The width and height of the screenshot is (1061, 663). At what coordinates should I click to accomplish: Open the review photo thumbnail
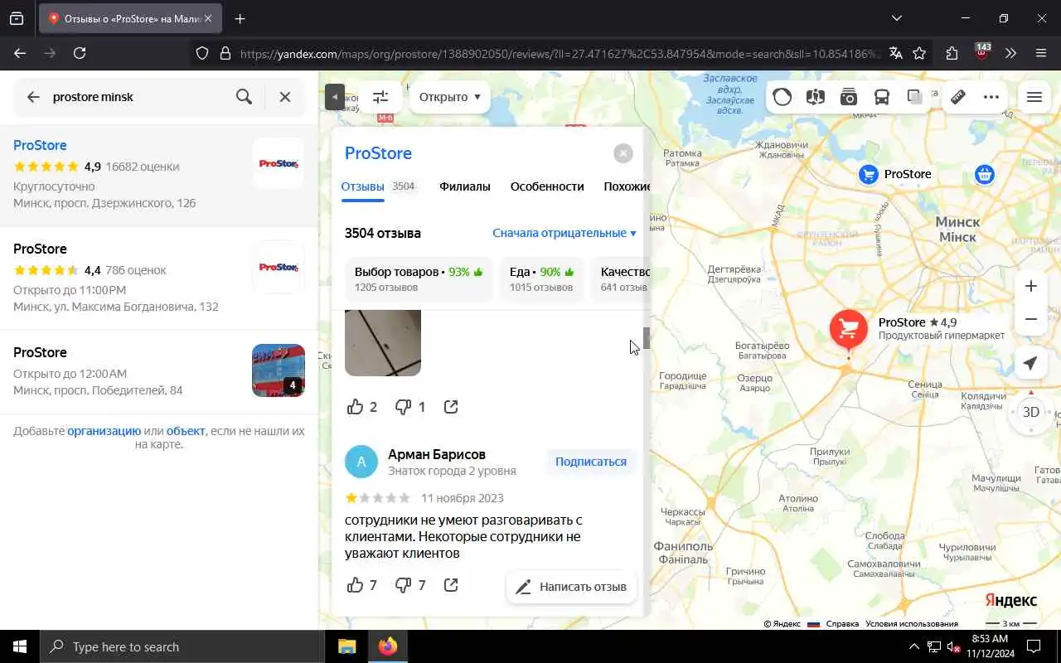coord(383,343)
